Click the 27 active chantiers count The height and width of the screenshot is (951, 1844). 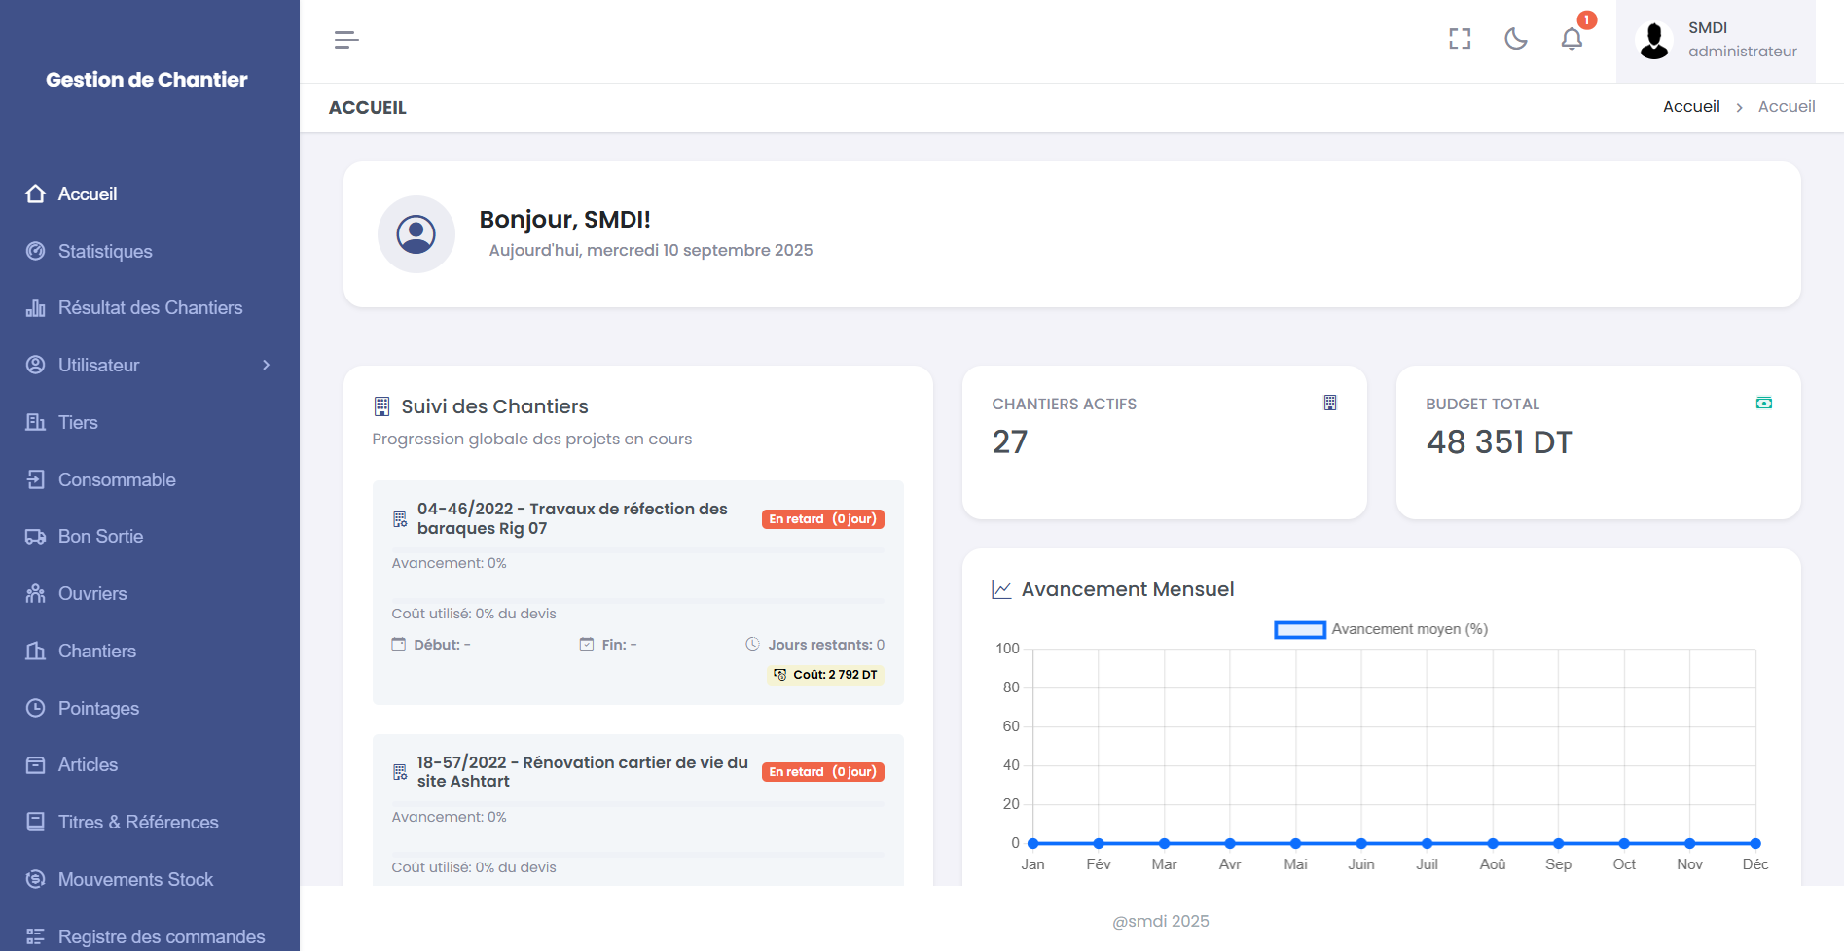[x=1010, y=442]
